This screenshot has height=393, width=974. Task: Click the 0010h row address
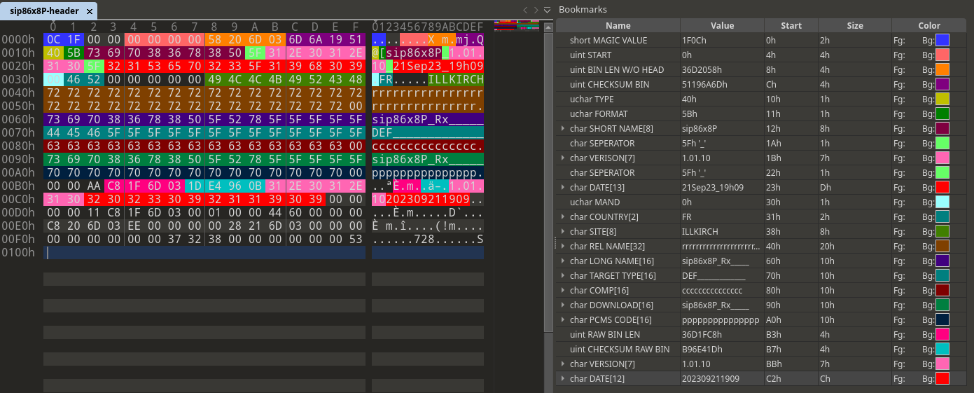click(19, 53)
